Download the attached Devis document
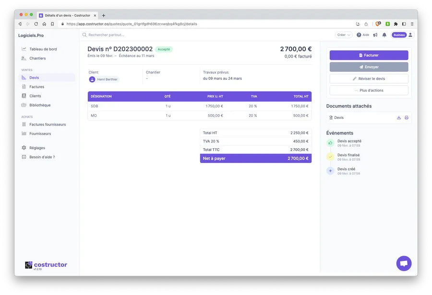The height and width of the screenshot is (295, 432). [x=399, y=118]
